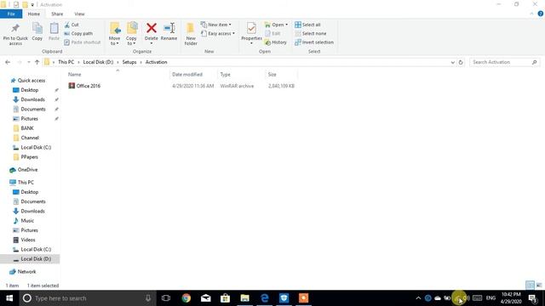The width and height of the screenshot is (545, 306).
Task: Open Videos under This PC
Action: (28, 240)
